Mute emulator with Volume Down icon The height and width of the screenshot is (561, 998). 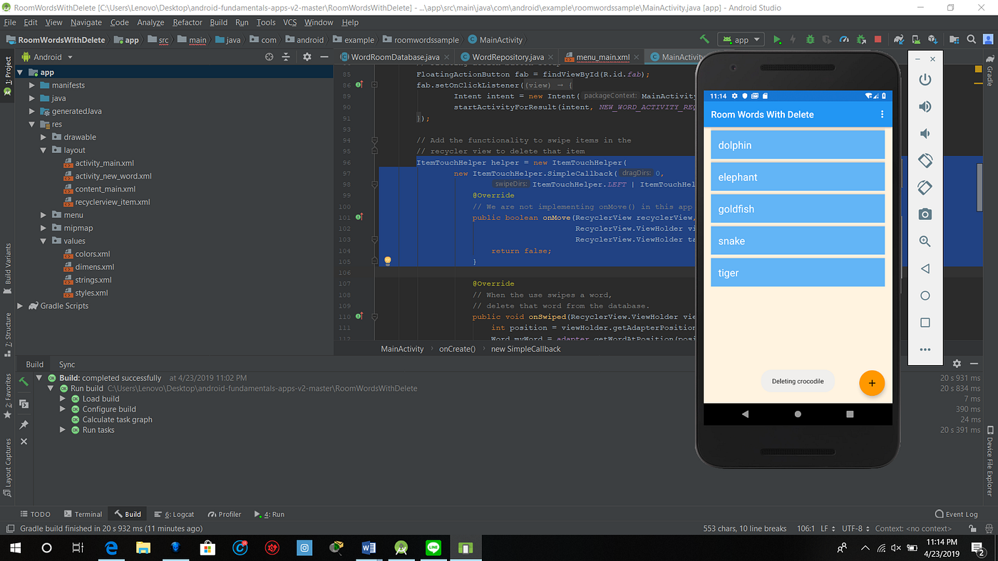925,133
